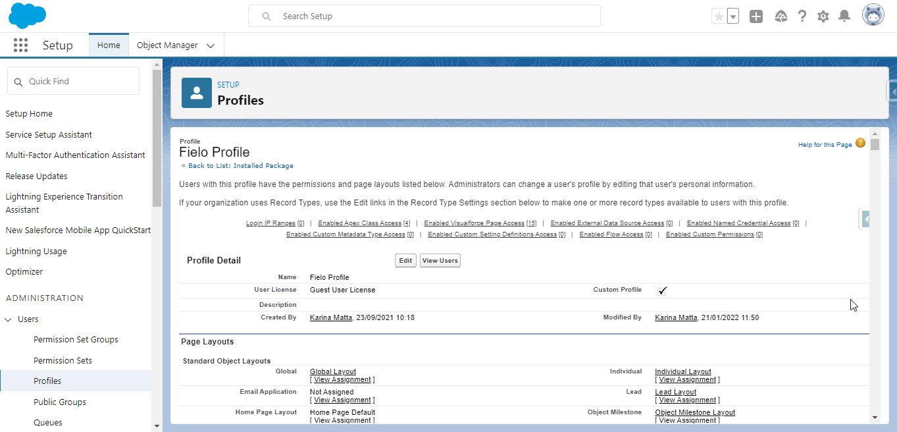Screen dimensions: 897x432
Task: Click the View Users button
Action: [x=440, y=261]
